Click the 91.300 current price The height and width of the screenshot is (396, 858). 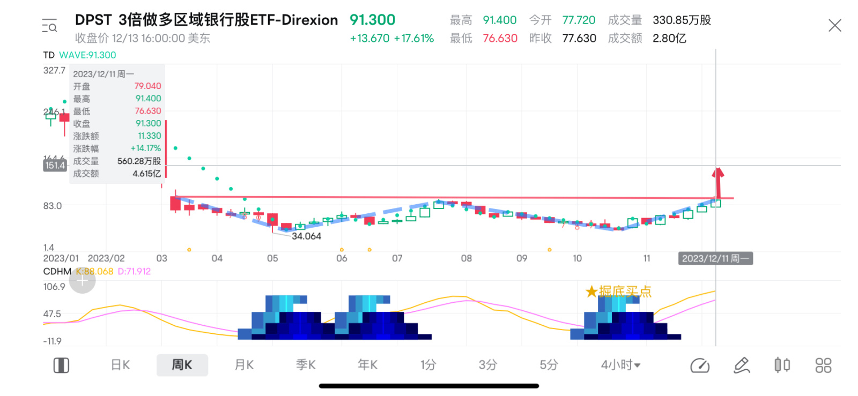coord(373,20)
